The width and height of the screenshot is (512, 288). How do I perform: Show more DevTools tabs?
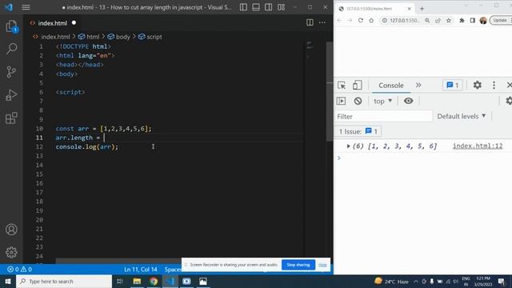coord(418,86)
